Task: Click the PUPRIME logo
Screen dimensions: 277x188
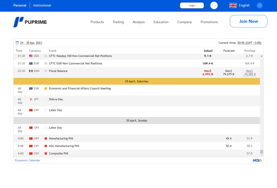Action: click(x=30, y=22)
